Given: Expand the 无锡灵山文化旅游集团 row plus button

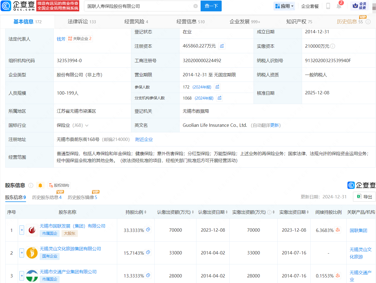Looking at the screenshot, I should 22,253.
